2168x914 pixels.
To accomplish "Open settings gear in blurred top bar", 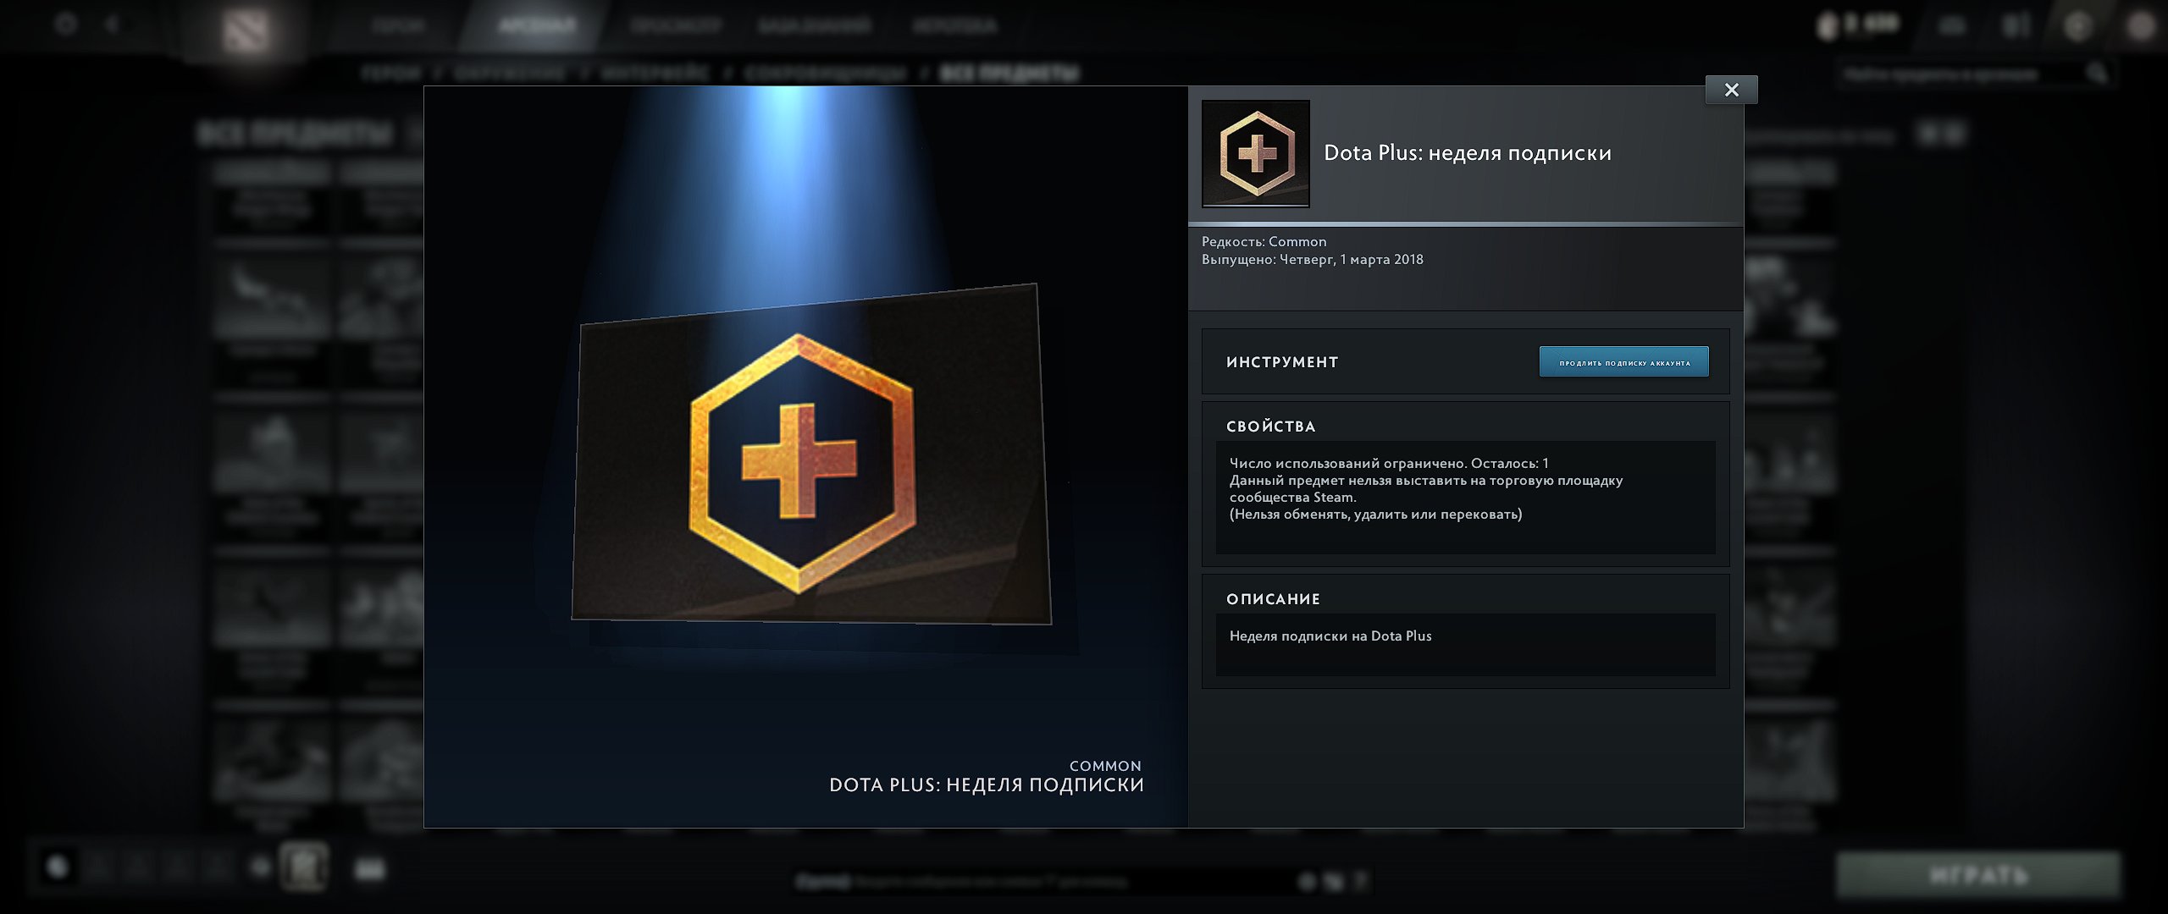I will pyautogui.click(x=66, y=24).
